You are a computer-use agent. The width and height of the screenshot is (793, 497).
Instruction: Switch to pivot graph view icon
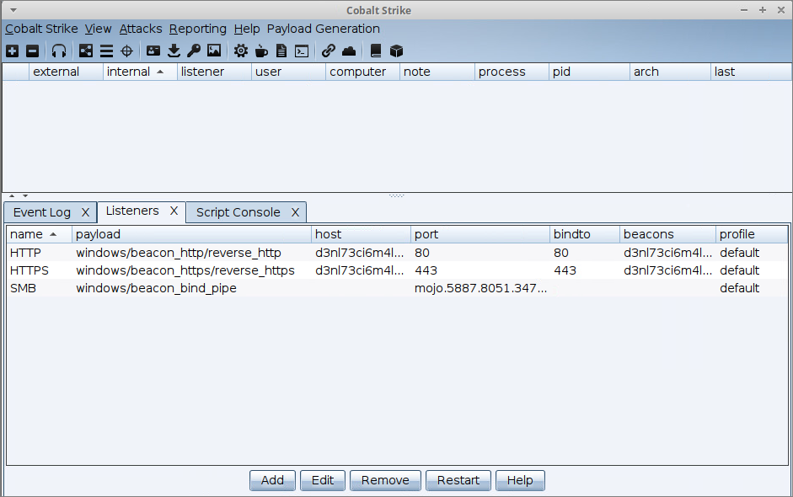86,51
